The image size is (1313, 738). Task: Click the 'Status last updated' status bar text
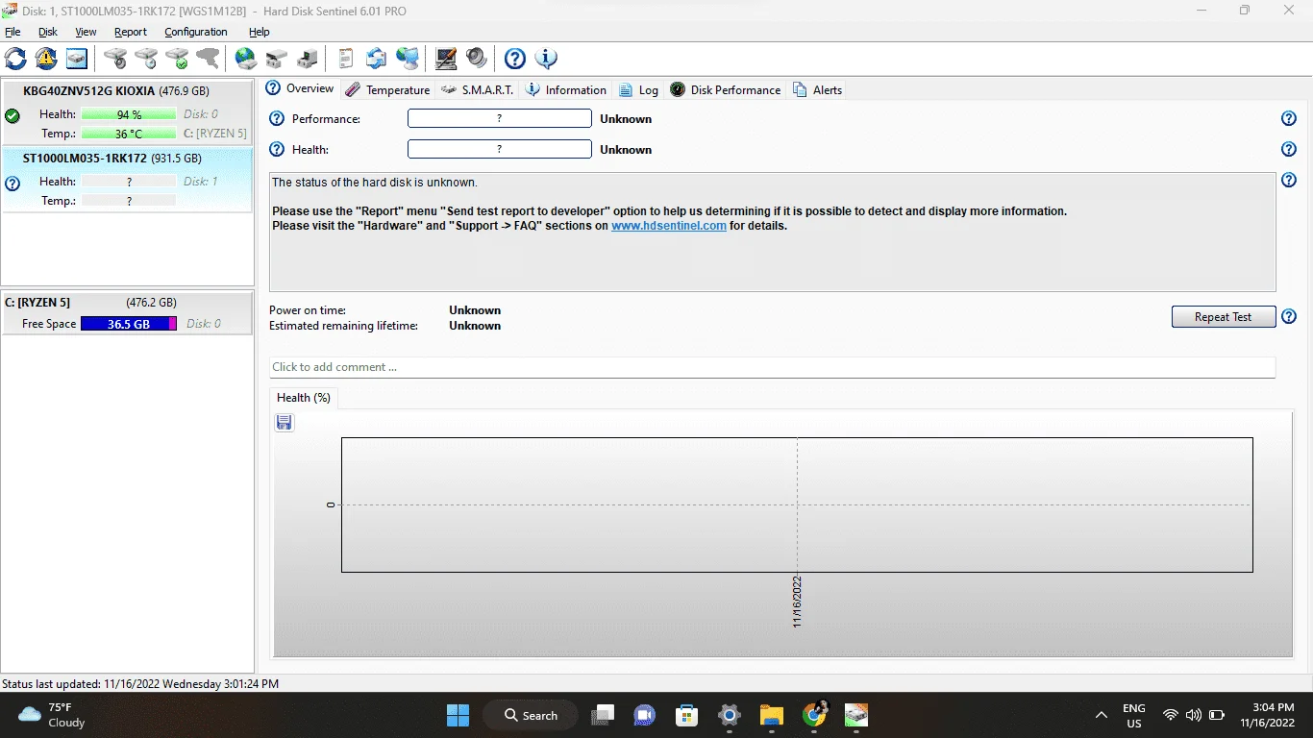(x=140, y=684)
